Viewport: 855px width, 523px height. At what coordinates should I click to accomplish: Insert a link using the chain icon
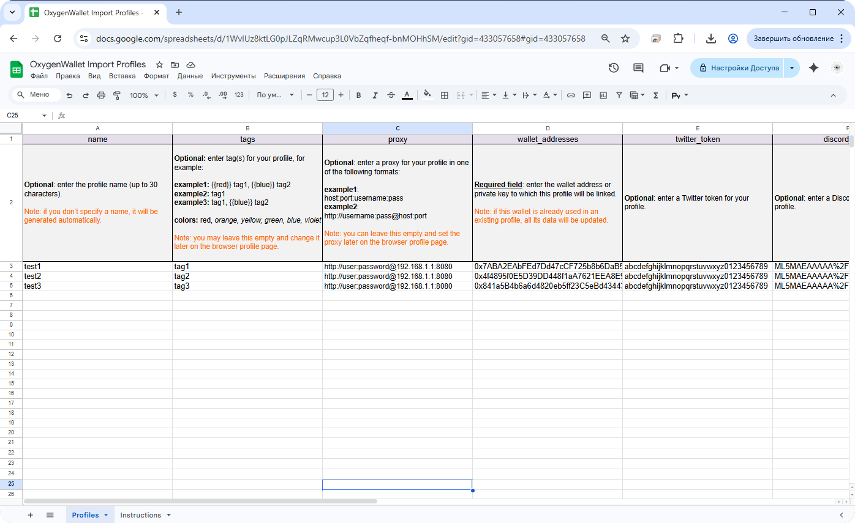click(x=571, y=95)
